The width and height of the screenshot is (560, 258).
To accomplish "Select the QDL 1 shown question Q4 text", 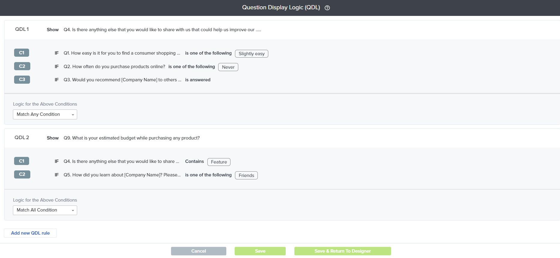I will 162,30.
